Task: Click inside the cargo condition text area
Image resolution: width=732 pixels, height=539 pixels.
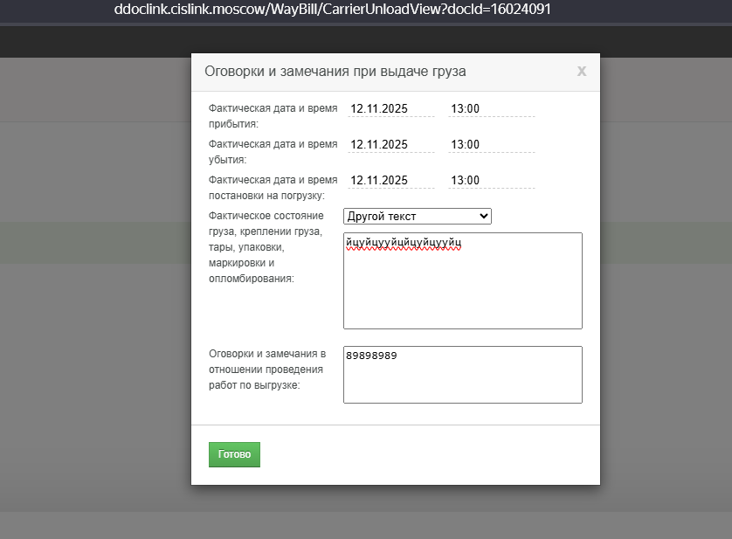Action: [x=463, y=280]
